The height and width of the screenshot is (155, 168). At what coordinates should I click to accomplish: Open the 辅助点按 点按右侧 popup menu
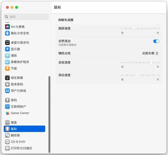point(150,53)
